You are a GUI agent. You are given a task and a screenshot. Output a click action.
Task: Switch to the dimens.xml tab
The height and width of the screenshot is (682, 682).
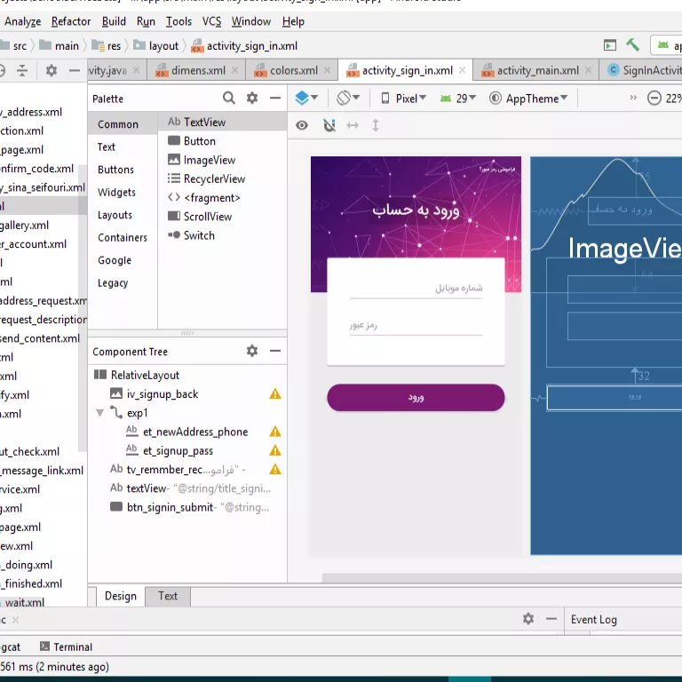pos(198,70)
